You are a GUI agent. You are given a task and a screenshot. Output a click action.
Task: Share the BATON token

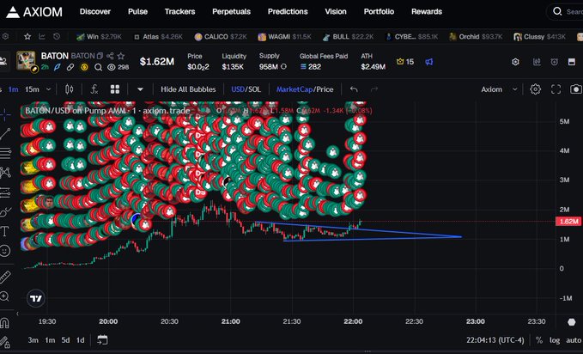(110, 56)
